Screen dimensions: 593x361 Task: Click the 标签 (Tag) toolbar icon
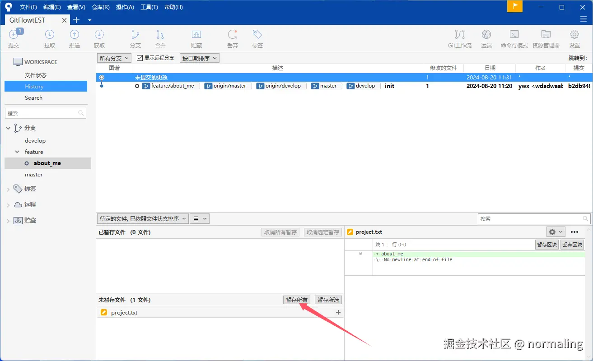pyautogui.click(x=257, y=35)
